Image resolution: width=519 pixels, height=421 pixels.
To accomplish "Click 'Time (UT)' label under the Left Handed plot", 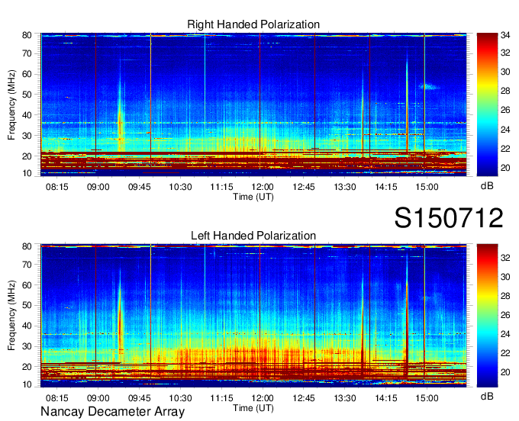I will pos(253,408).
